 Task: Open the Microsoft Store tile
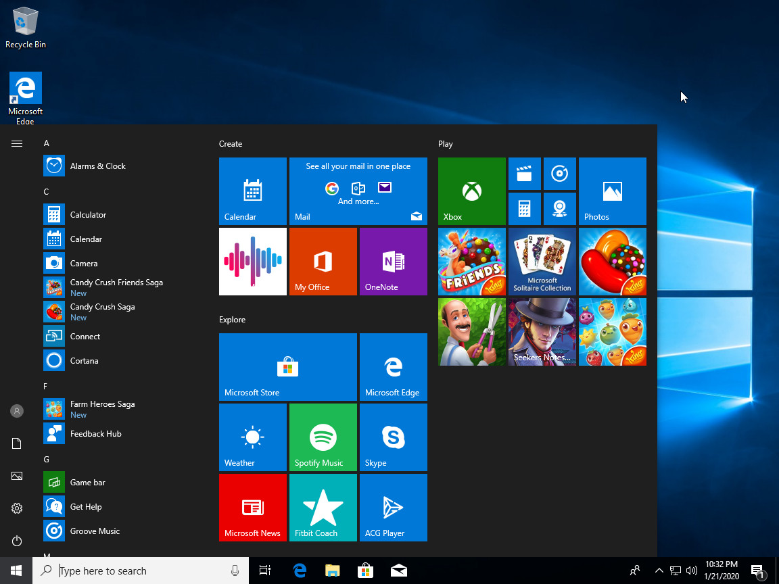(x=288, y=367)
